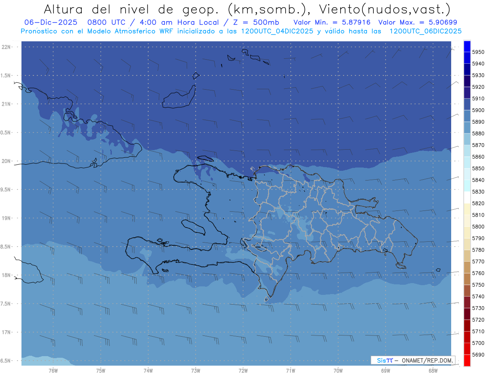This screenshot has width=486, height=376.
Task: Click the 69W longitude axis label
Action: [386, 371]
